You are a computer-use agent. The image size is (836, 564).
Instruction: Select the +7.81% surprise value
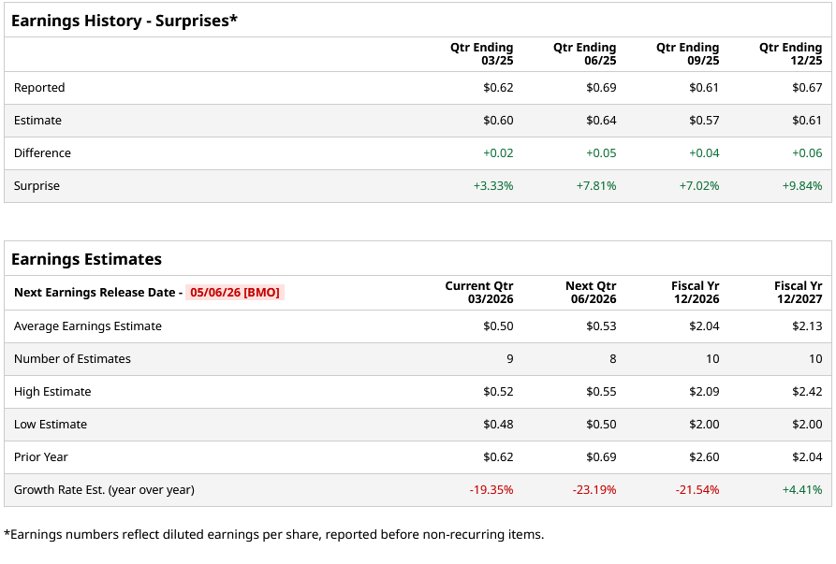pos(596,186)
